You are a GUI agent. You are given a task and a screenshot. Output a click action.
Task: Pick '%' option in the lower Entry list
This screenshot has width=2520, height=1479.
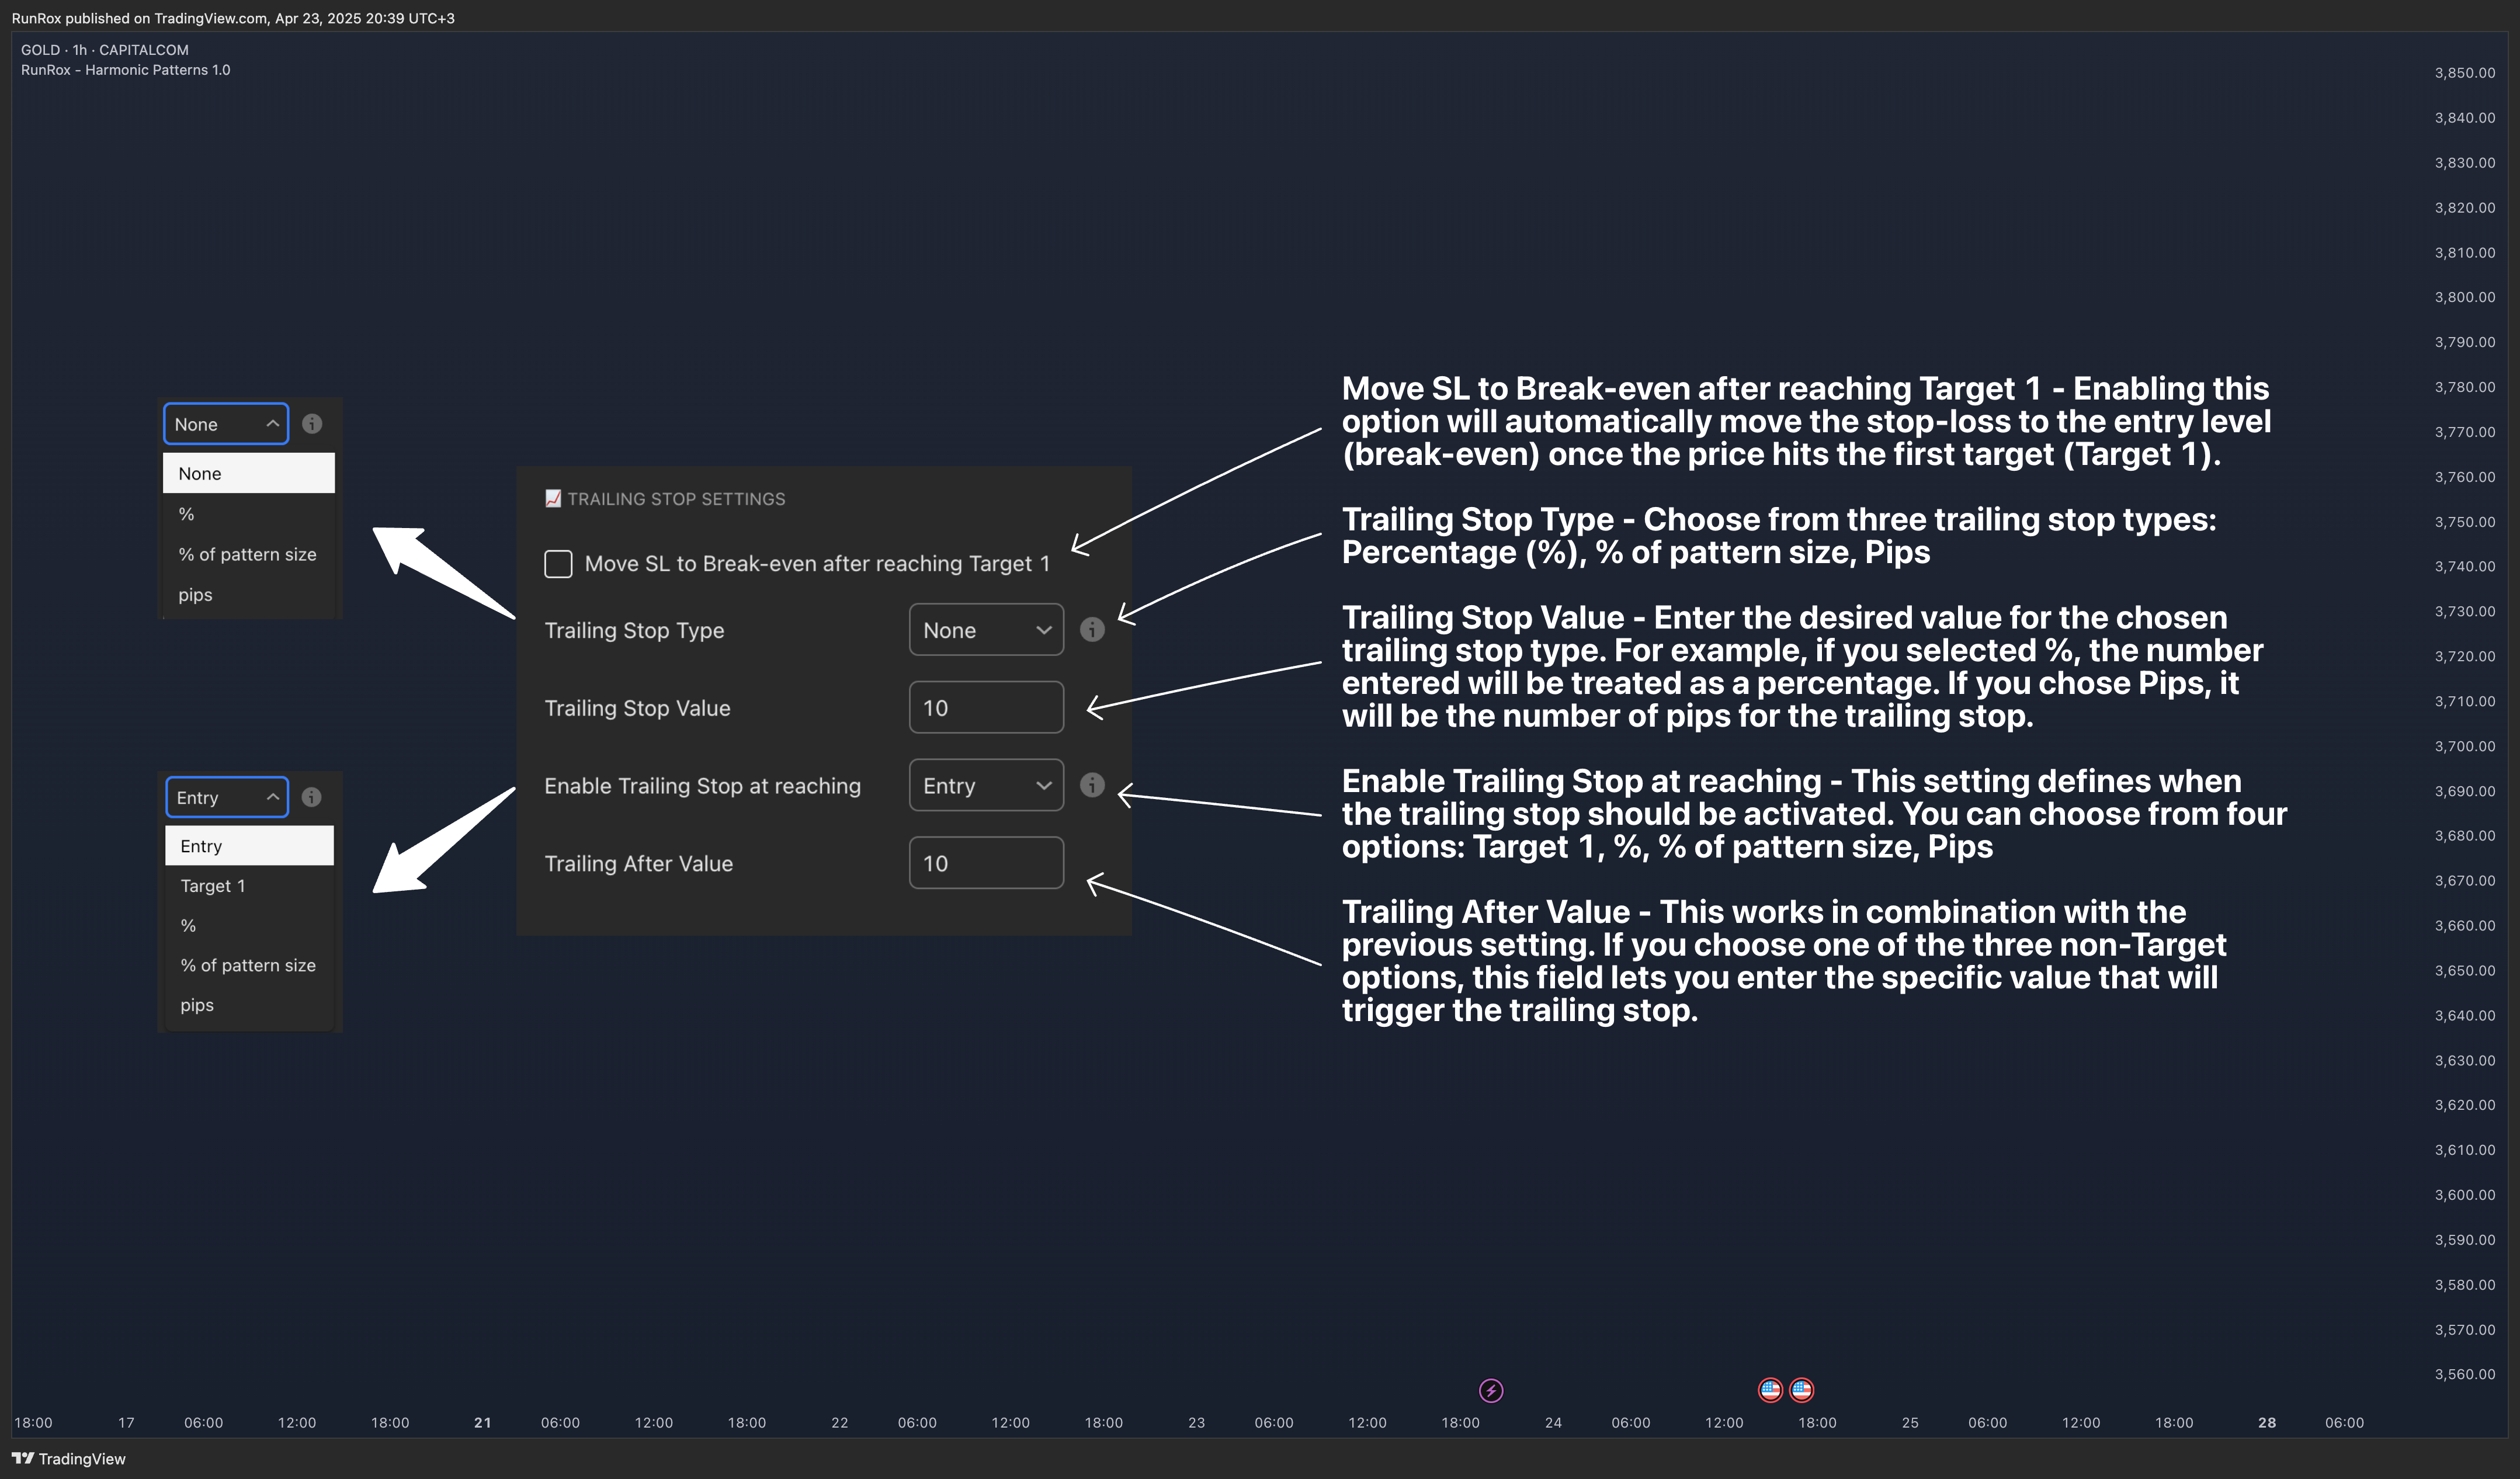(x=189, y=926)
